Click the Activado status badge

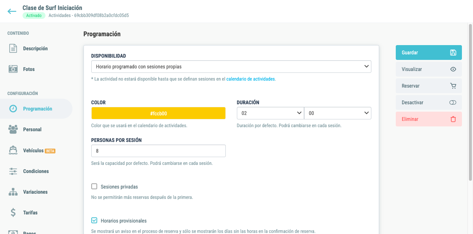click(x=34, y=16)
